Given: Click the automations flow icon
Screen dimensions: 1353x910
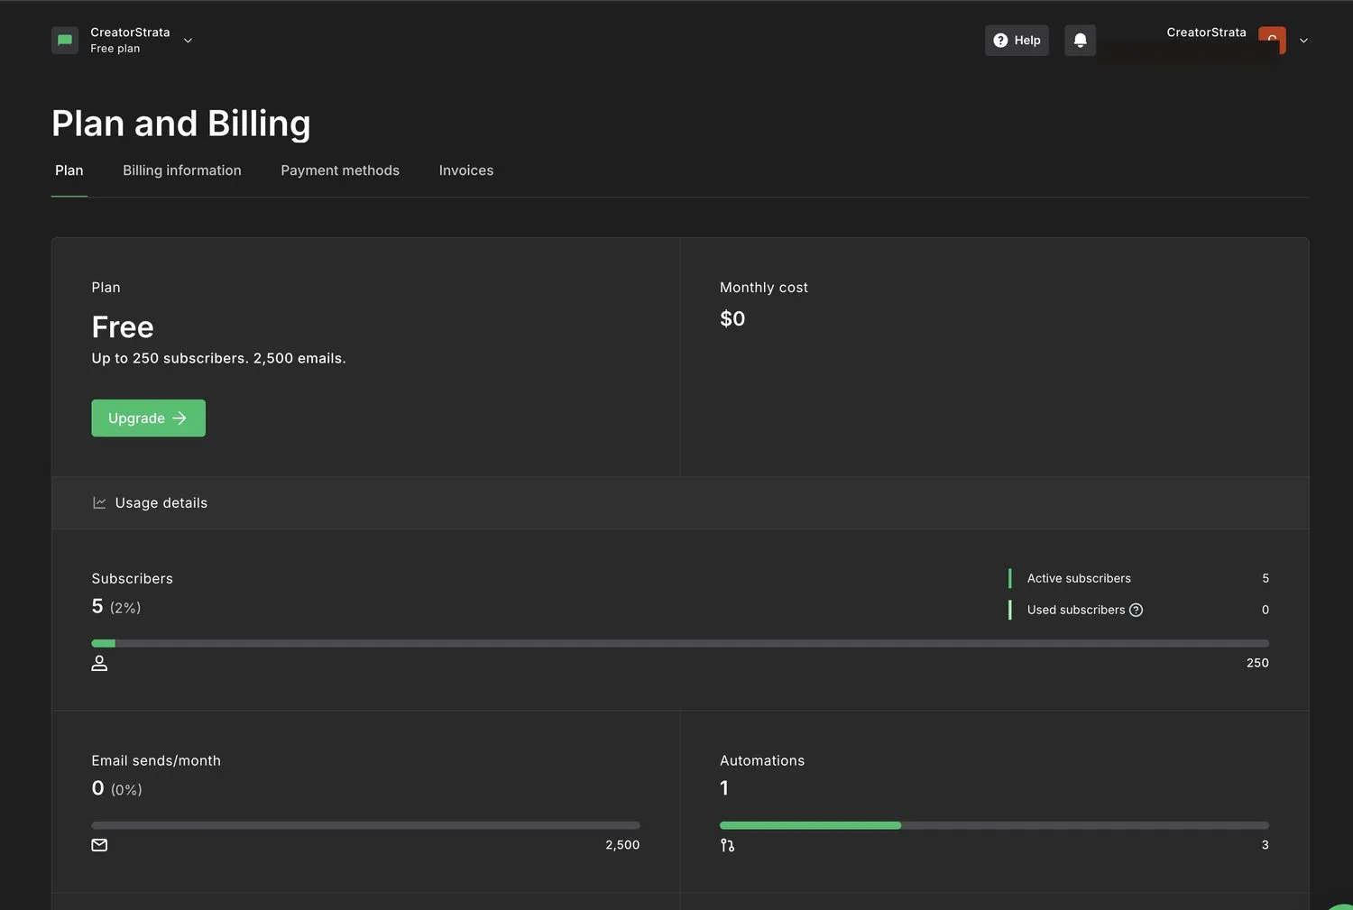Looking at the screenshot, I should click(x=727, y=845).
